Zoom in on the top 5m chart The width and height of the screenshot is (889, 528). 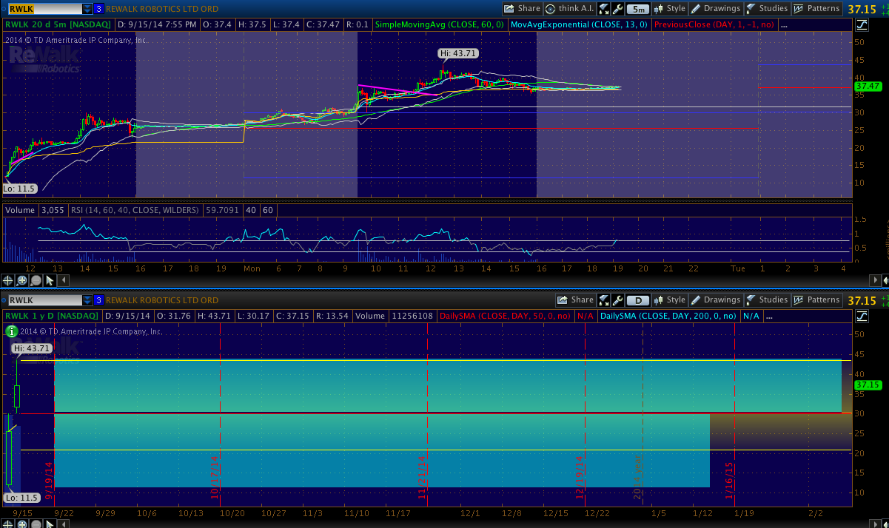point(22,280)
